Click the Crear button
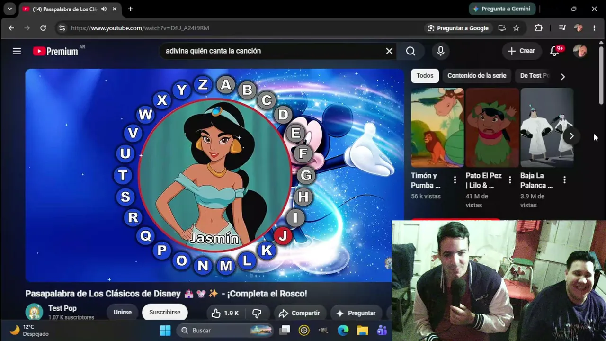The image size is (606, 341). [521, 51]
